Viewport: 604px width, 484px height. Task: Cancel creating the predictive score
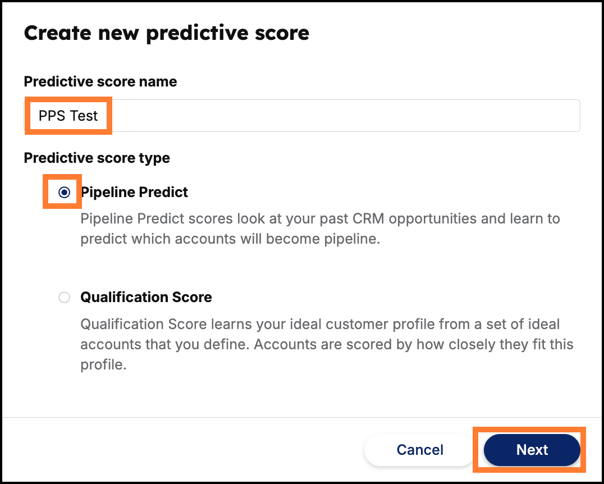420,450
